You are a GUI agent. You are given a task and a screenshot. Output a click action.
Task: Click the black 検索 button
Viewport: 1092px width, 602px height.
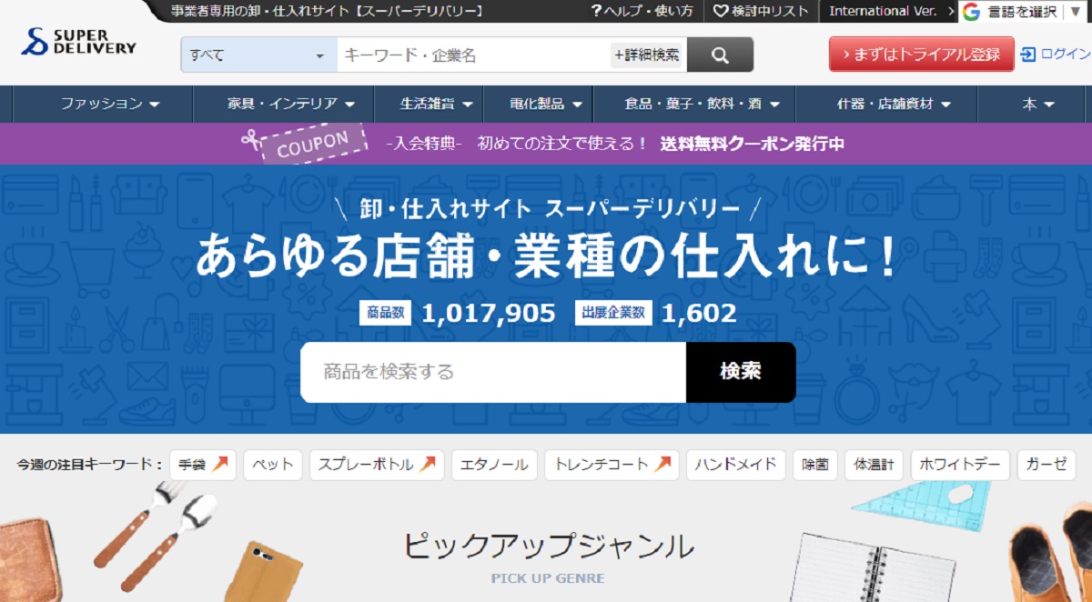coord(741,372)
